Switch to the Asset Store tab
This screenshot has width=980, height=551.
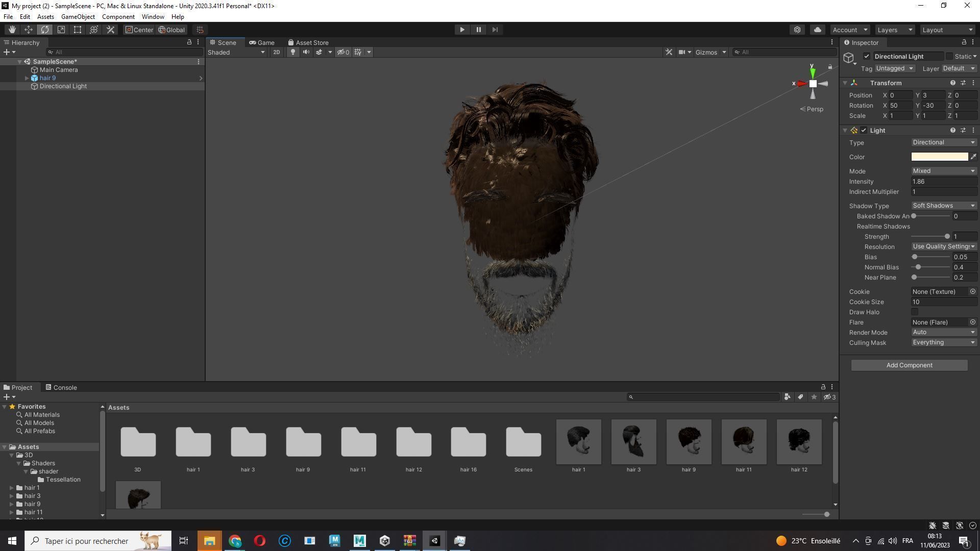(x=308, y=42)
